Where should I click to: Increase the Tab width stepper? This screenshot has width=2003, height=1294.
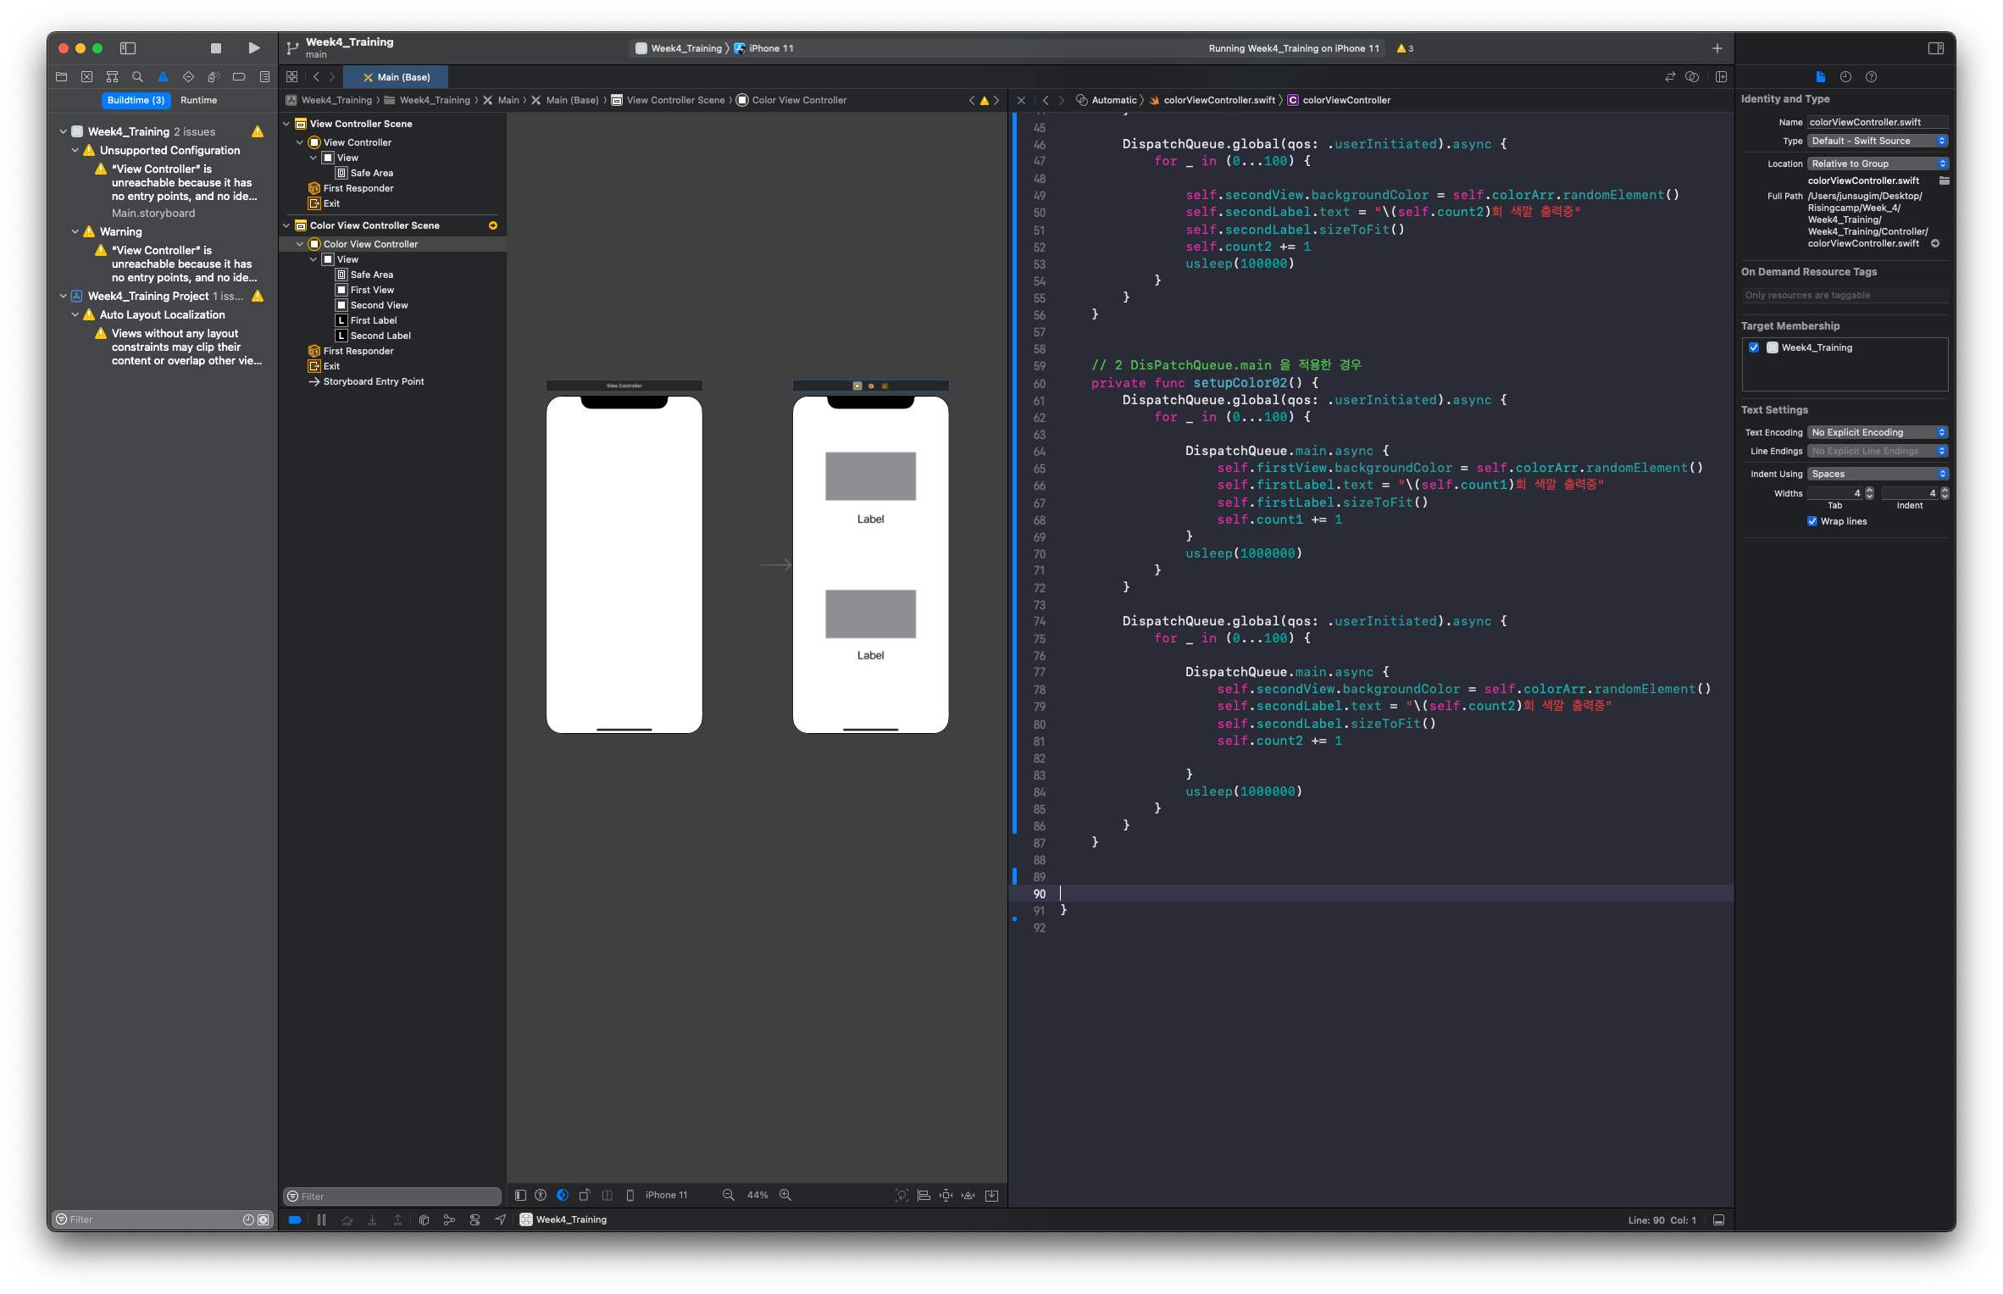pyautogui.click(x=1869, y=490)
